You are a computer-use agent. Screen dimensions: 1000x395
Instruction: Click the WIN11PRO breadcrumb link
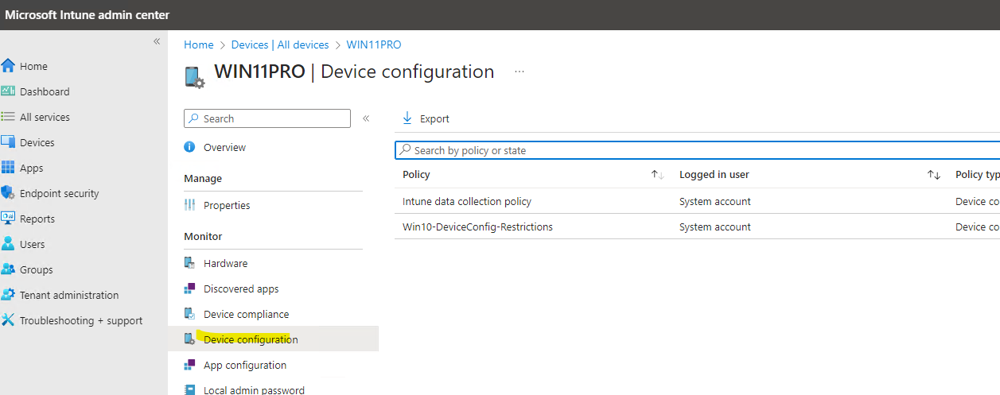pos(374,45)
